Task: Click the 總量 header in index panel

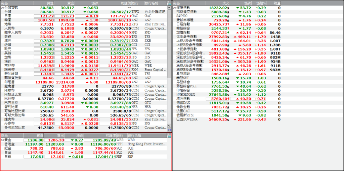Action: 273,3
